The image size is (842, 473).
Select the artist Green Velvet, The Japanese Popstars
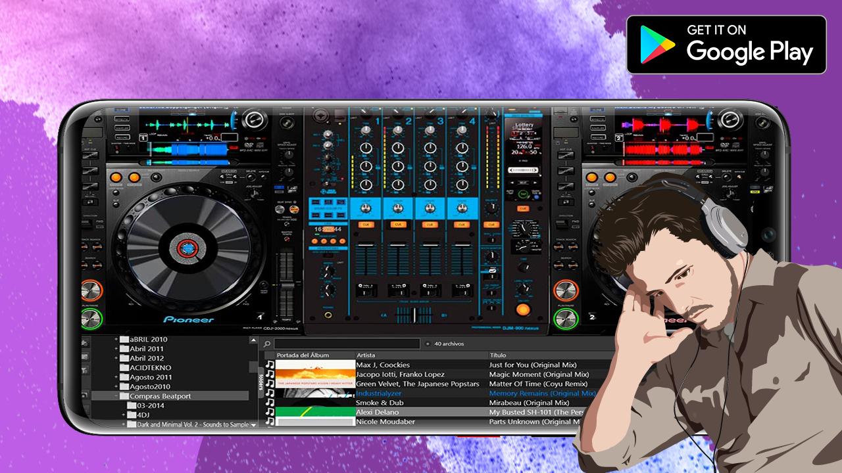tap(418, 384)
